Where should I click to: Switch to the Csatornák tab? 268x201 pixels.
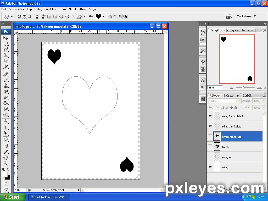pos(233,95)
